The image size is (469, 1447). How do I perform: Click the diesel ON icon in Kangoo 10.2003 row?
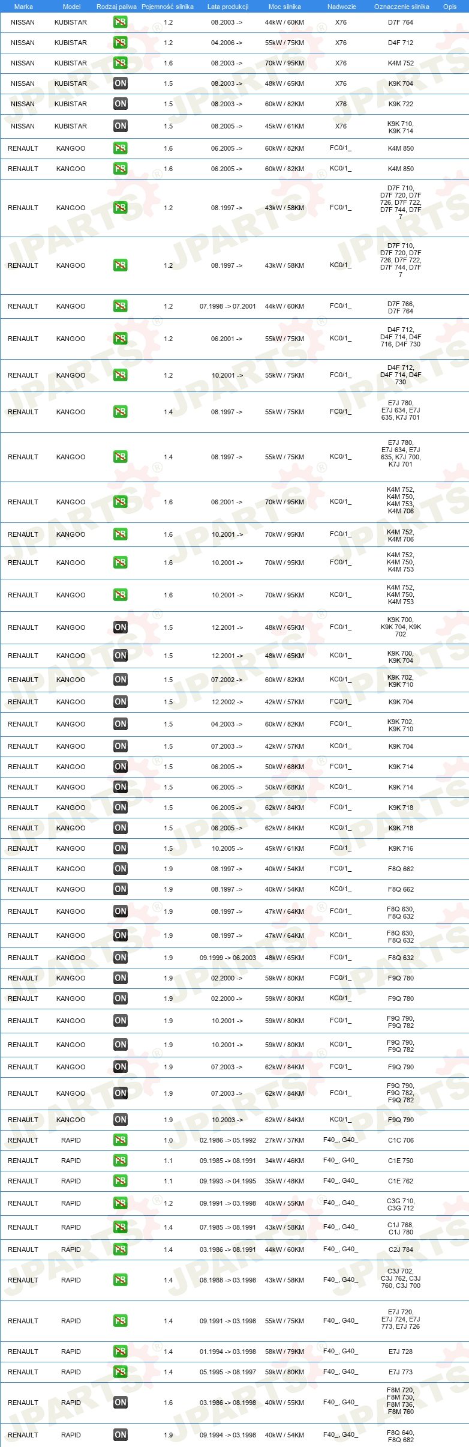(x=121, y=1120)
